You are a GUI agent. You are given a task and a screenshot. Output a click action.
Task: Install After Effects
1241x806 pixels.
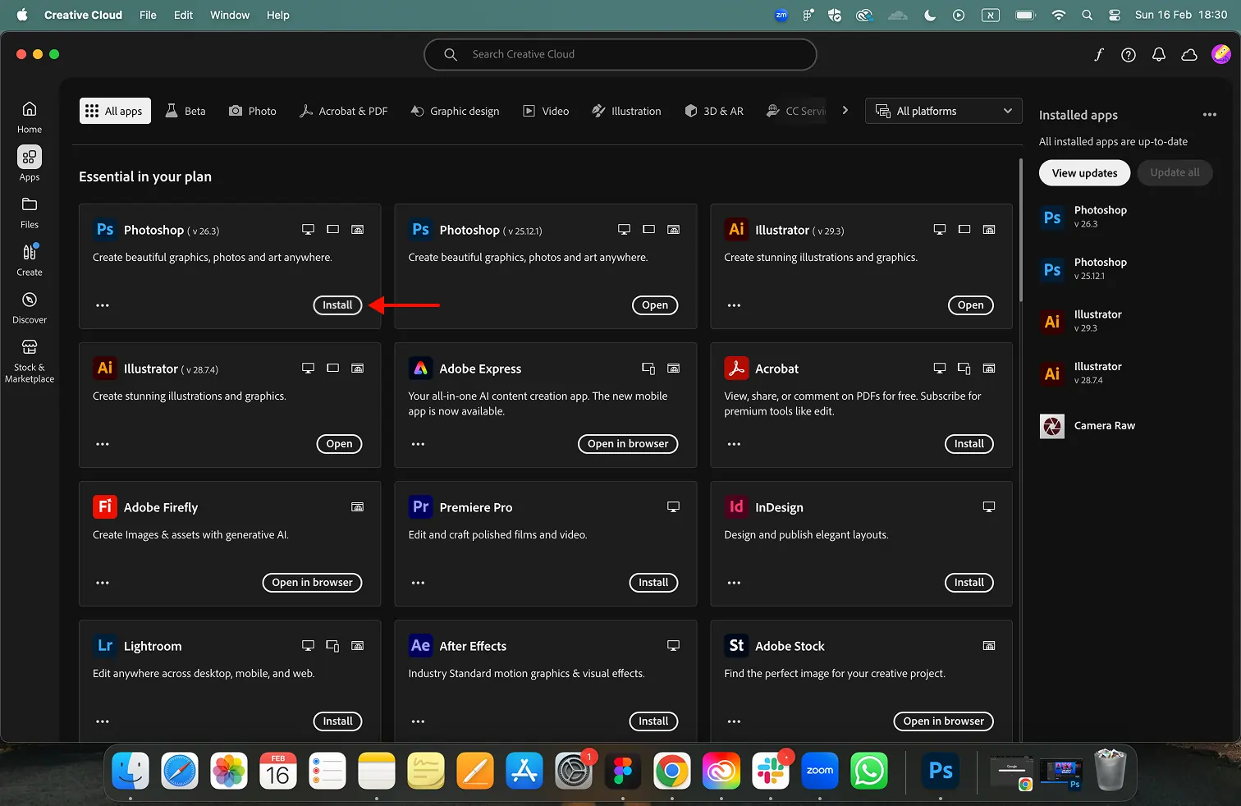[x=653, y=721]
